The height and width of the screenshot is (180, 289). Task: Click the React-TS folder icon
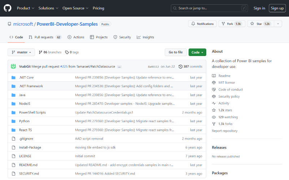(x=13, y=130)
